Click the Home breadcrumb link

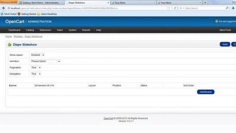tap(8, 36)
